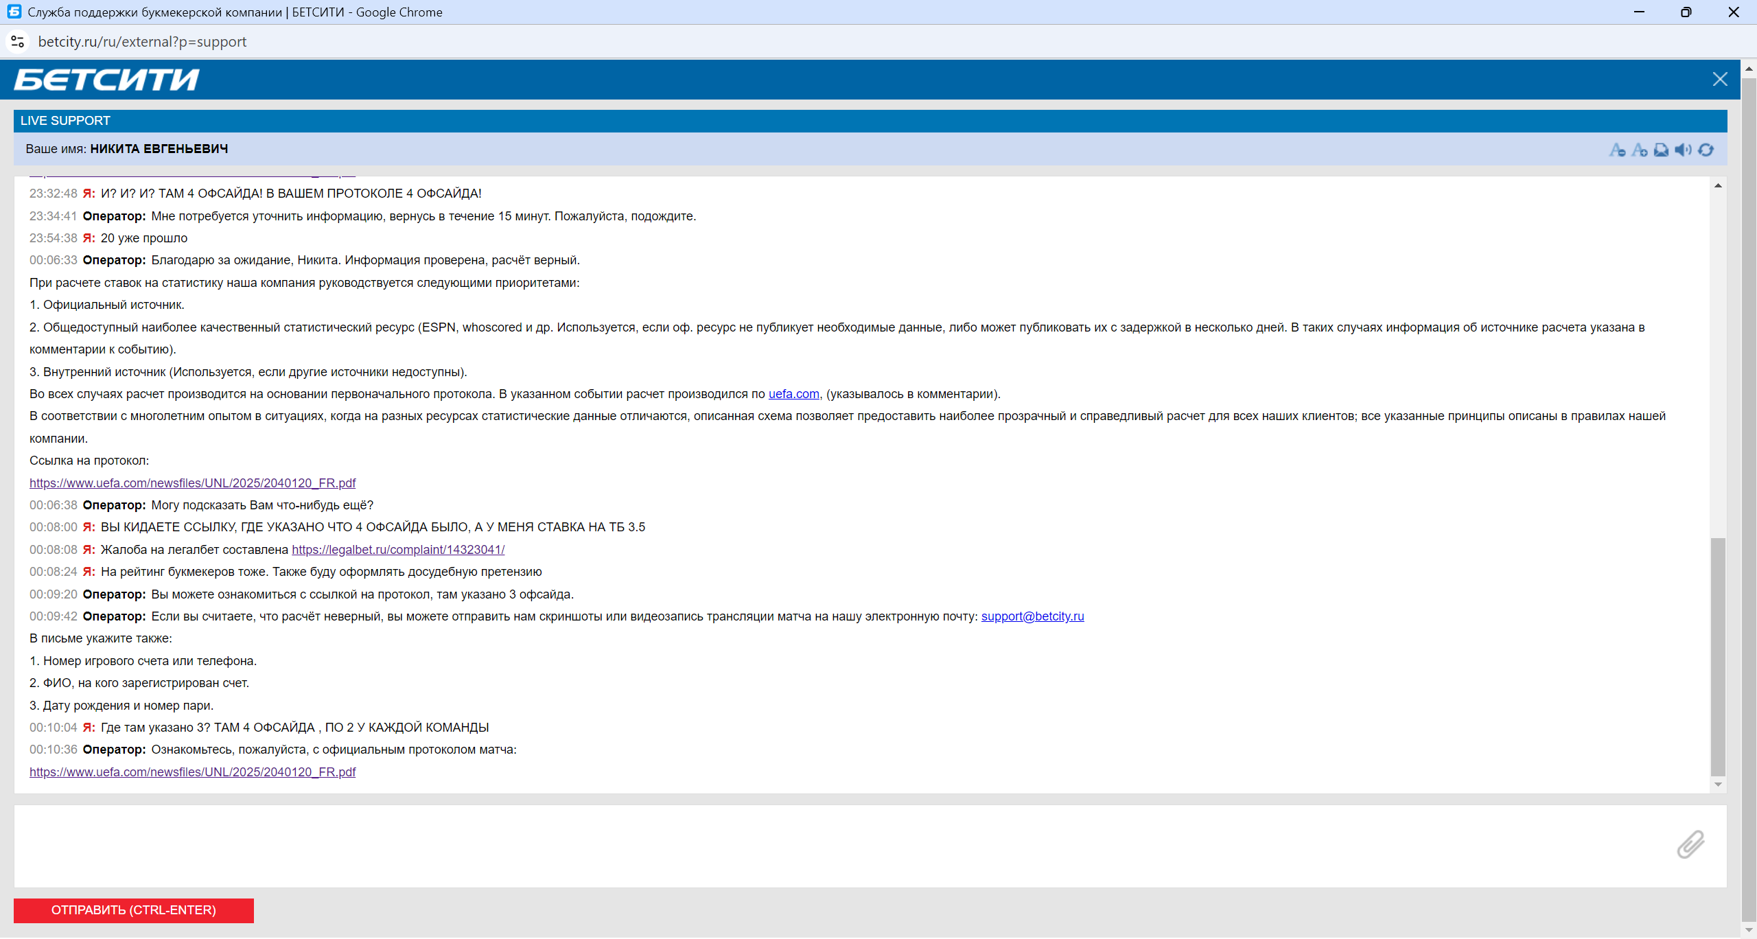Image resolution: width=1757 pixels, height=939 pixels.
Task: Click the БЕТСИТИ logo
Action: [106, 80]
